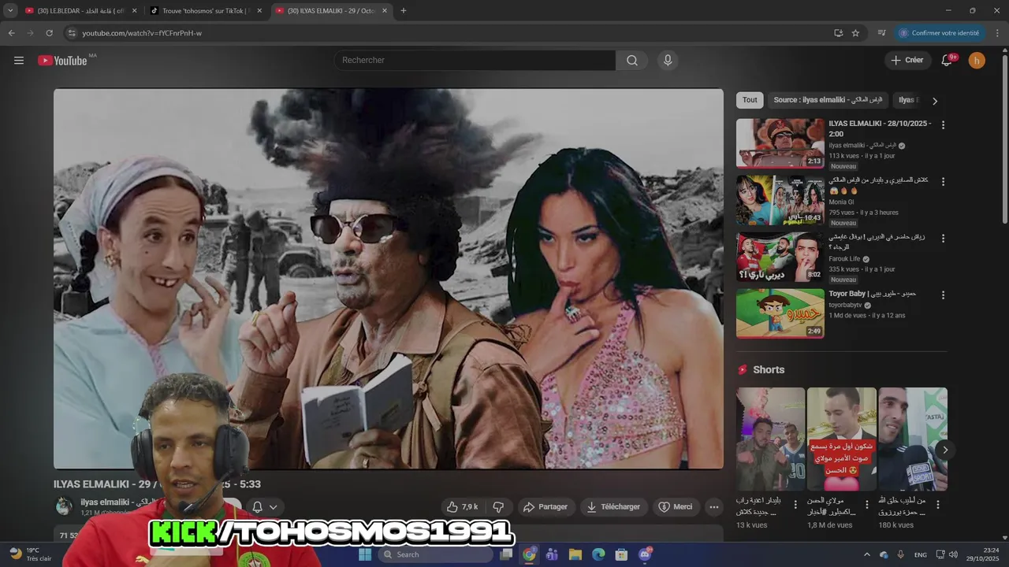Screen dimensions: 1009x567
Task: Open the Monia GI 10:43 video thumbnail
Action: tap(780, 200)
